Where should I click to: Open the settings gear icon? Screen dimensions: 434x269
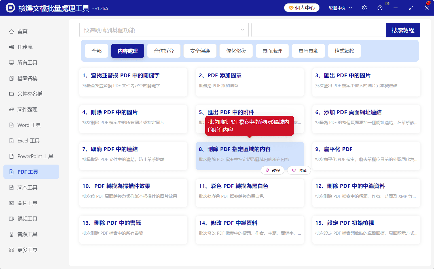[364, 8]
